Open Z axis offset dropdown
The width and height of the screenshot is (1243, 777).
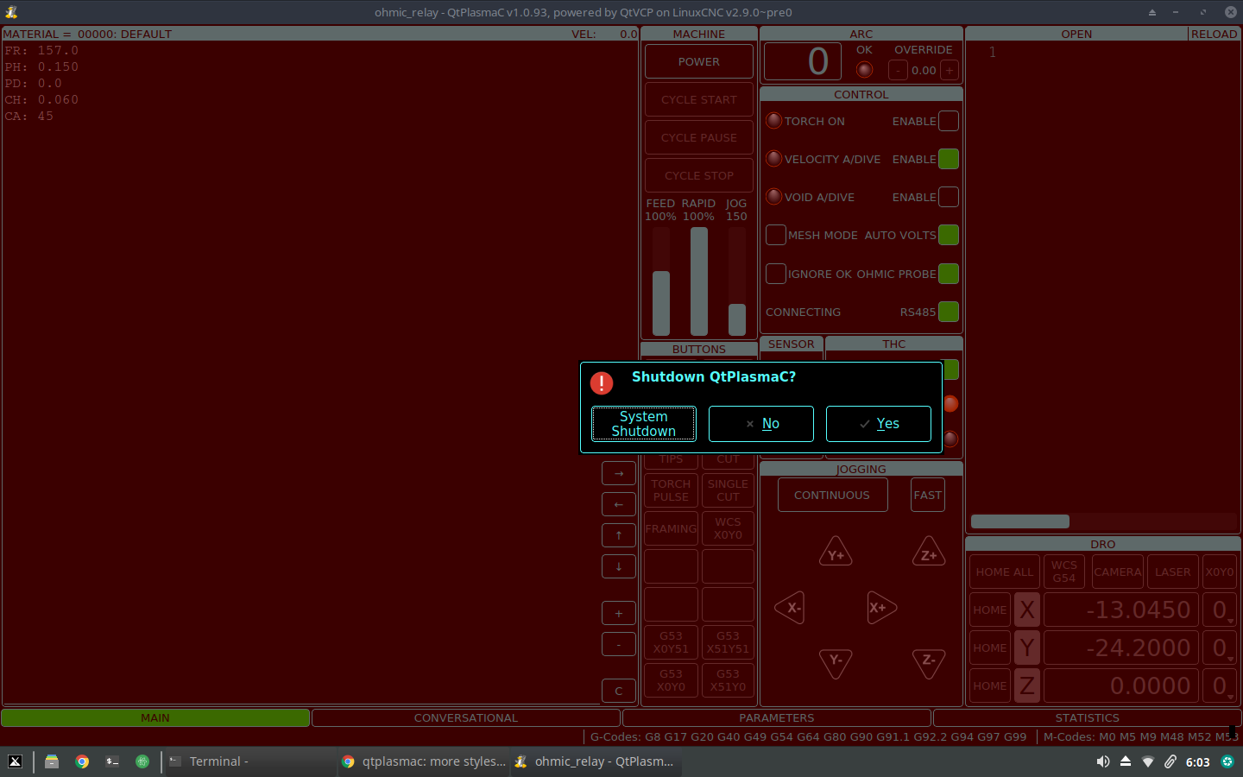[x=1220, y=685]
